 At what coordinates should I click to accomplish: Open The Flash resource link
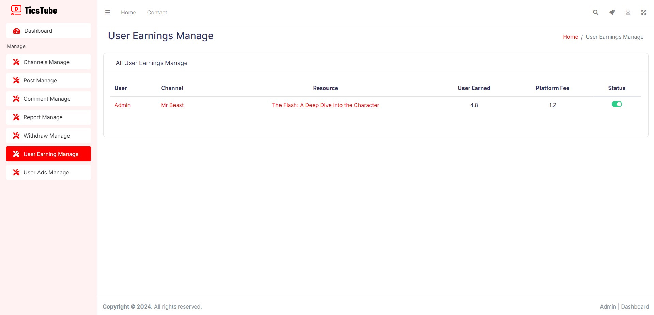pyautogui.click(x=325, y=105)
